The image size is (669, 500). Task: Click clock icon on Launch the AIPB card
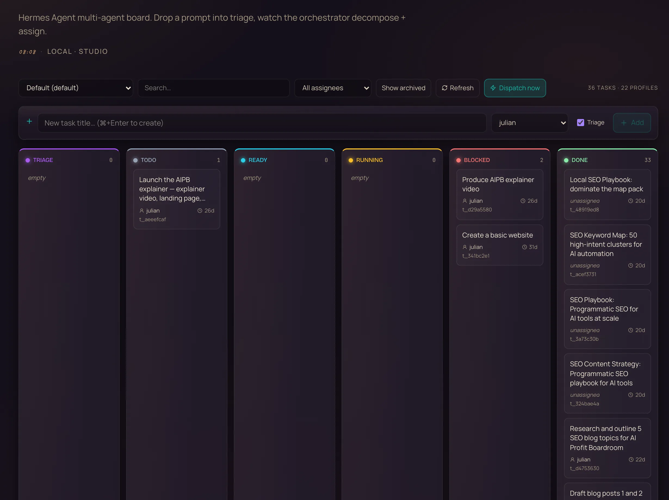200,211
